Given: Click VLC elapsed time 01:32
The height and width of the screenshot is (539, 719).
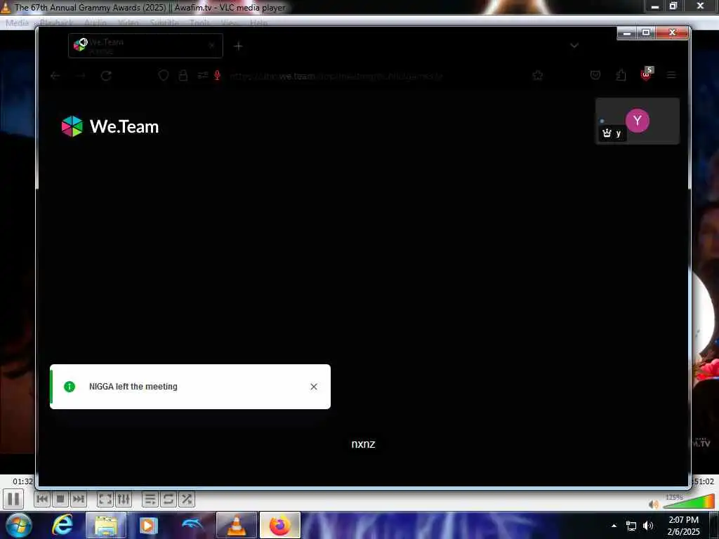Looking at the screenshot, I should tap(23, 481).
